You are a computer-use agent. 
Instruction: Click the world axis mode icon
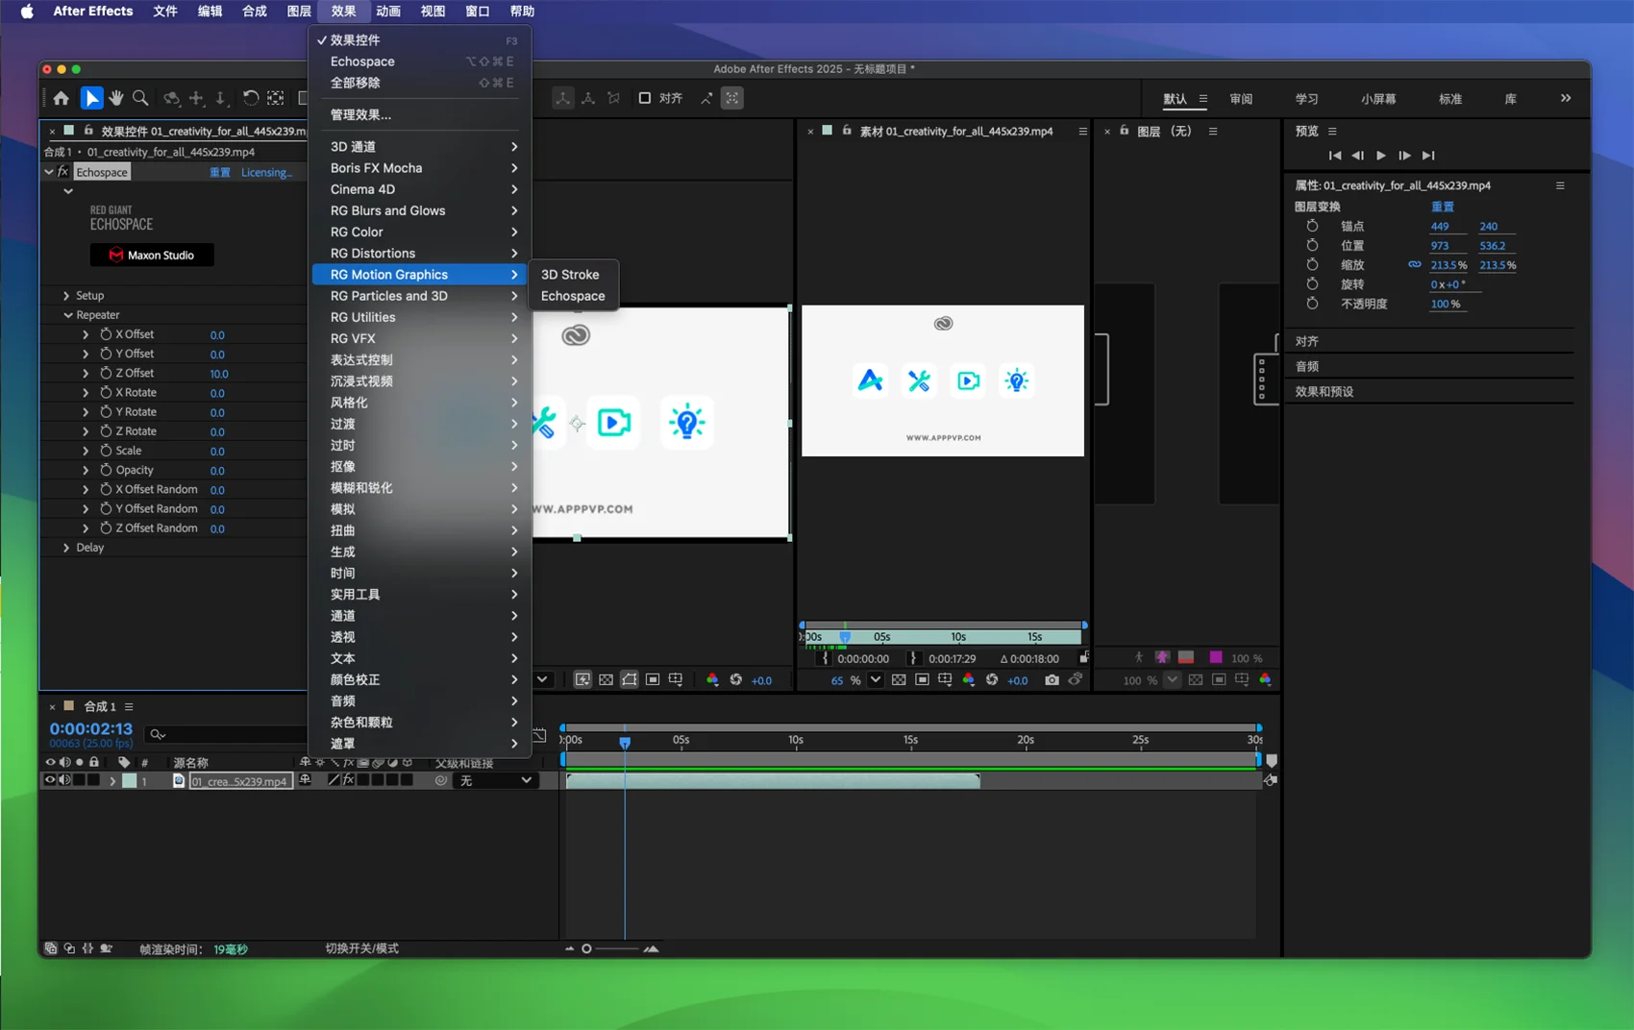pyautogui.click(x=588, y=98)
